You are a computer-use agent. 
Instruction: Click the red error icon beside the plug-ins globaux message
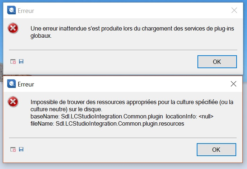click(13, 28)
